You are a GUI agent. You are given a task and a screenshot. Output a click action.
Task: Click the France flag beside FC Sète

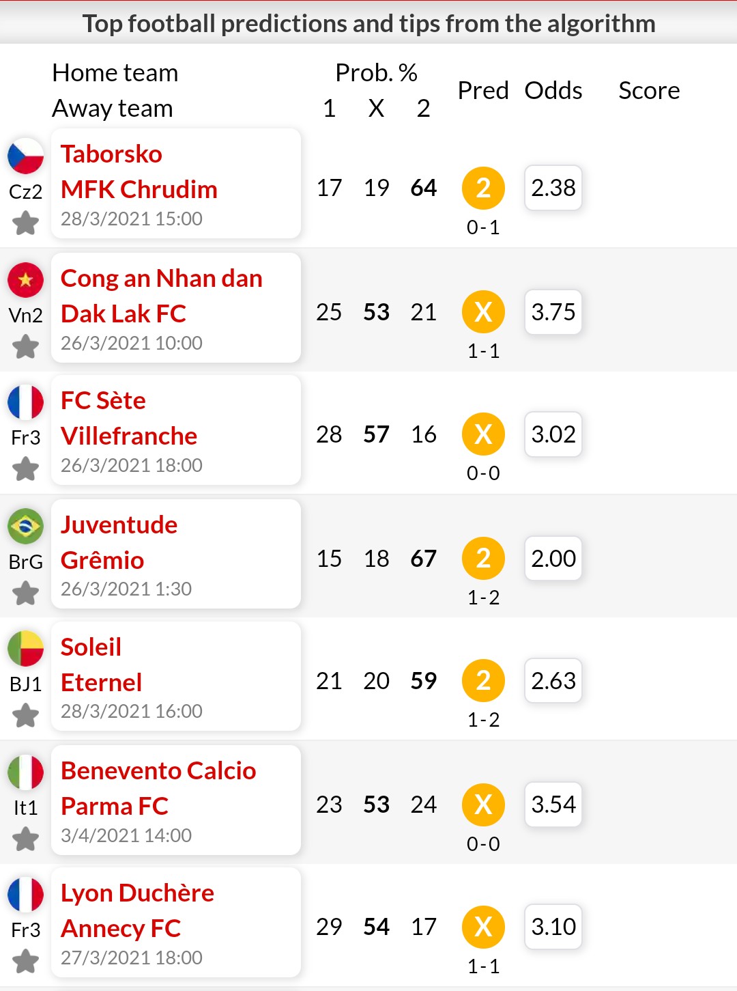coord(26,402)
